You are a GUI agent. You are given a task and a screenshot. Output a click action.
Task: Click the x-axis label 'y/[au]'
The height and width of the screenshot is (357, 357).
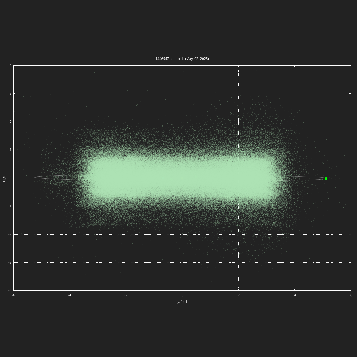coord(182,302)
